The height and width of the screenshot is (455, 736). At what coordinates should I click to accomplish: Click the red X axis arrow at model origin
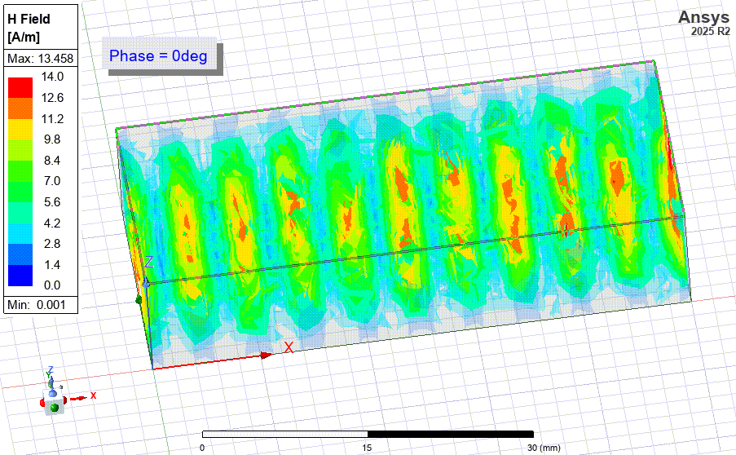pyautogui.click(x=265, y=355)
